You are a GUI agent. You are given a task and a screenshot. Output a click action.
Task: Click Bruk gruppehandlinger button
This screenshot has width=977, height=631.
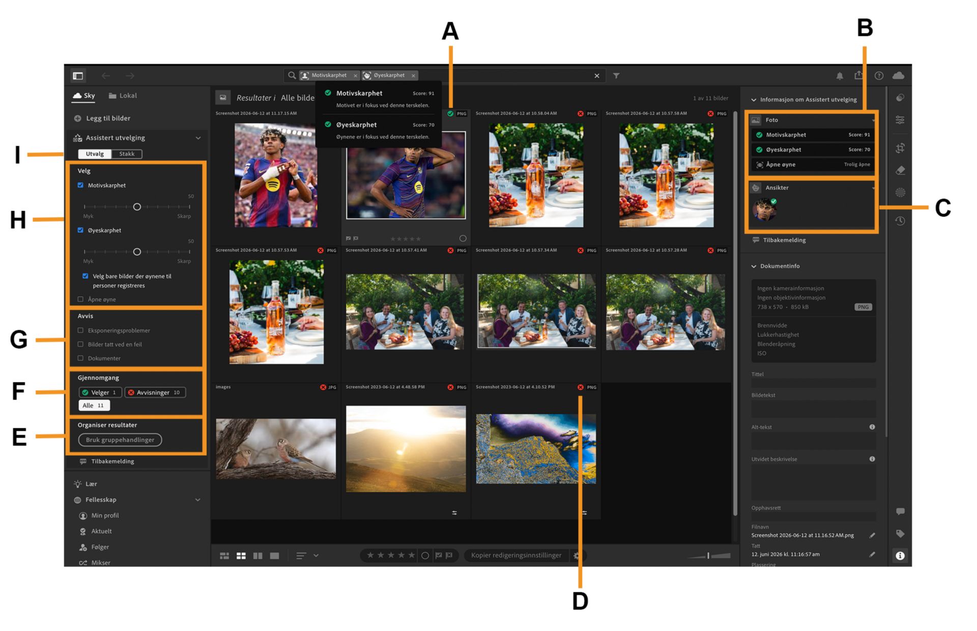(x=120, y=440)
